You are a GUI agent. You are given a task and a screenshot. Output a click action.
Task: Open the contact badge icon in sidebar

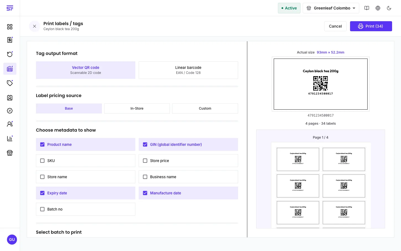pyautogui.click(x=10, y=98)
